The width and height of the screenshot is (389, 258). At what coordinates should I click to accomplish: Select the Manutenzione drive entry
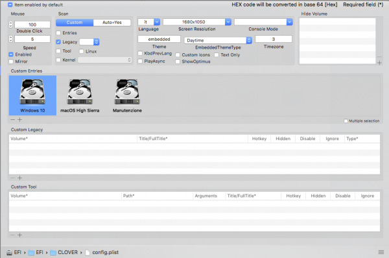[x=127, y=95]
